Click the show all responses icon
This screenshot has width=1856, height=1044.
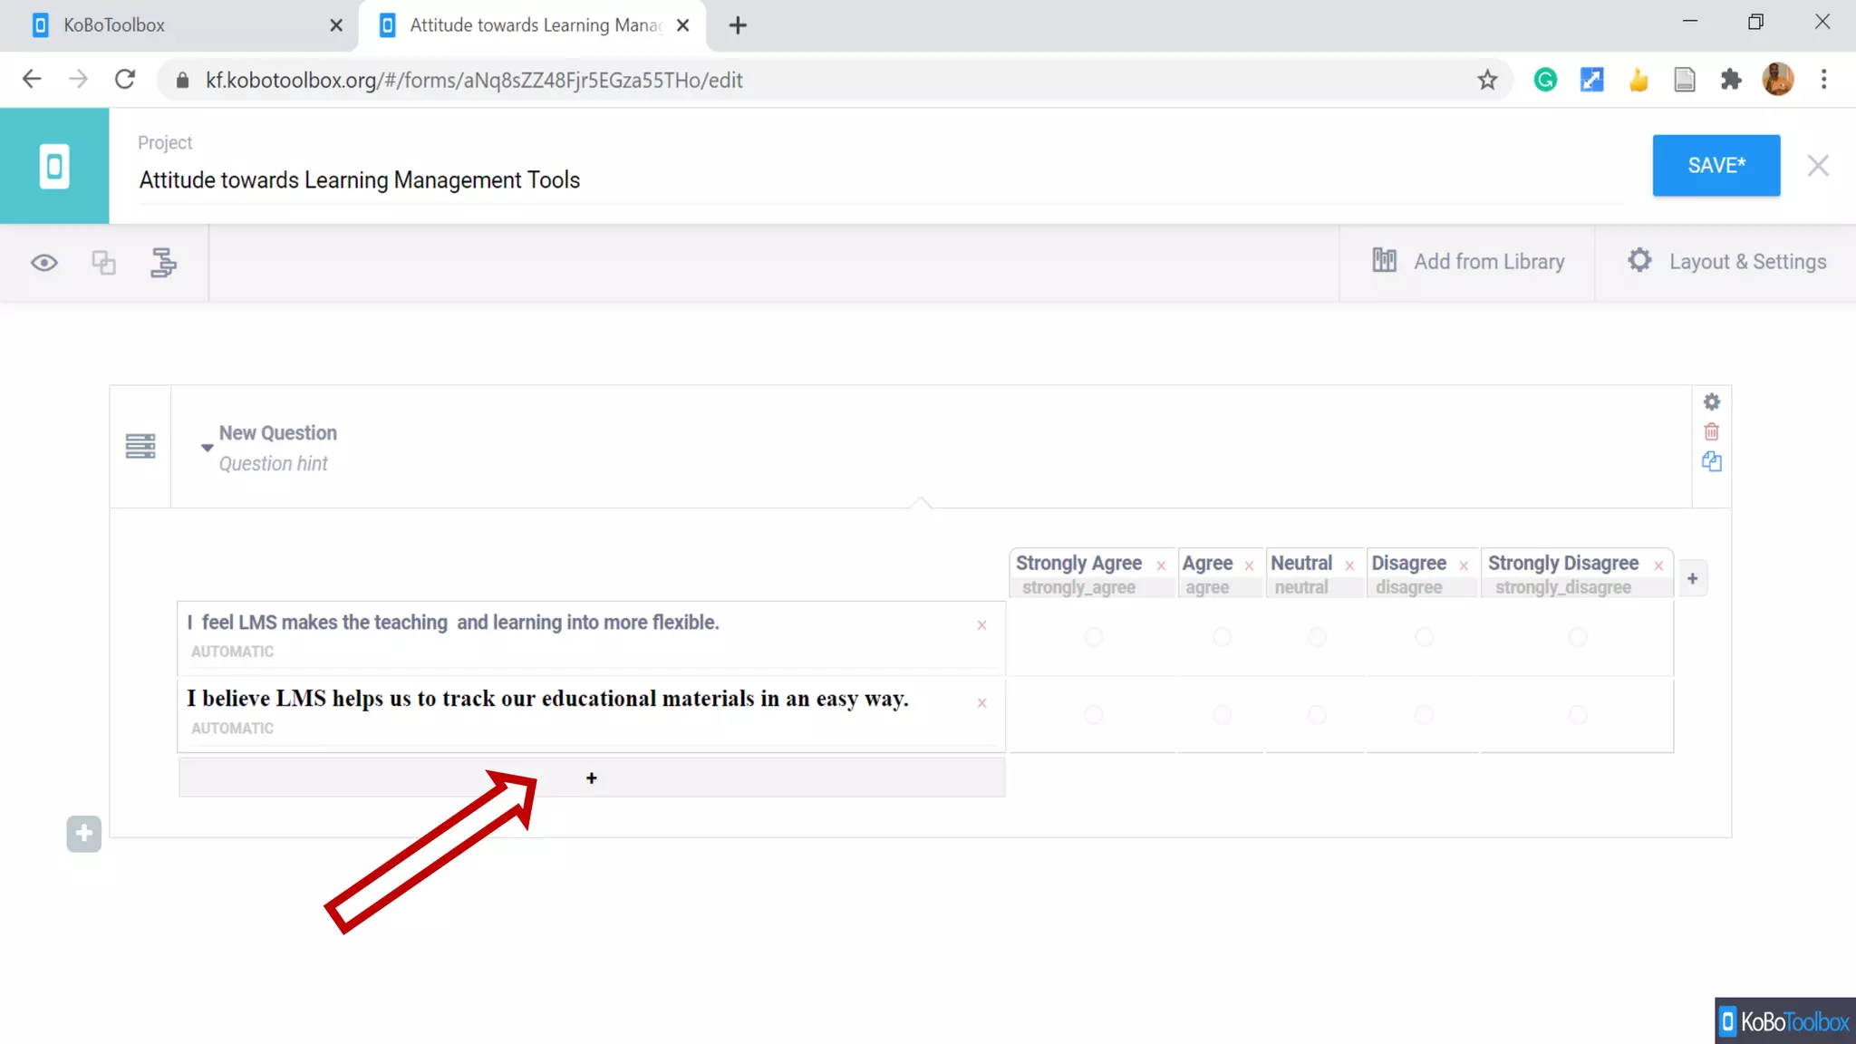pos(103,263)
